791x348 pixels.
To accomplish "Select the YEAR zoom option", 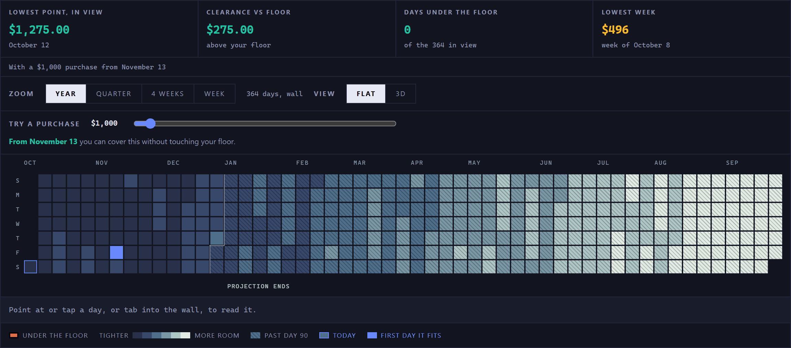I will (x=66, y=94).
